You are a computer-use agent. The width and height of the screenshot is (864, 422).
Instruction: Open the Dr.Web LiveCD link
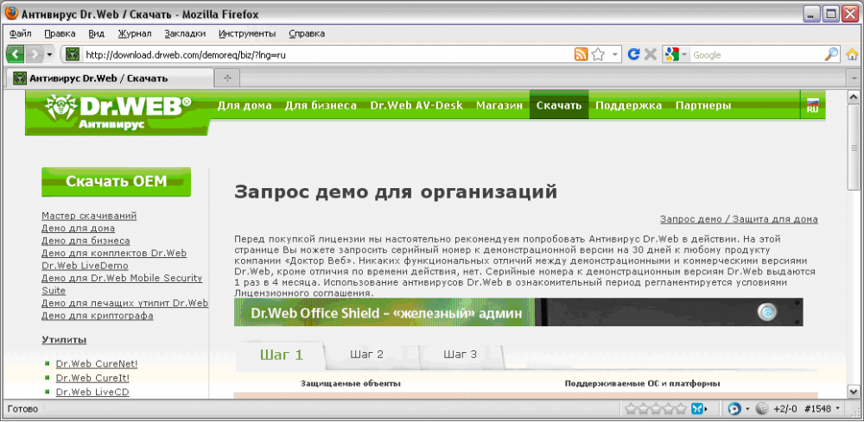[92, 393]
